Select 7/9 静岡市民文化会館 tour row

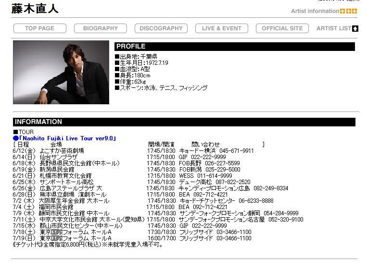click(156, 213)
